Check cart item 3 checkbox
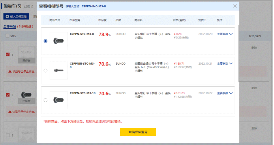The image size is (274, 145). tap(7, 135)
